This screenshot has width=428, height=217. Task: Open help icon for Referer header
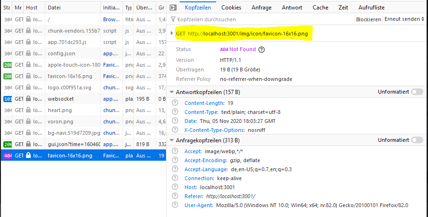[x=175, y=196]
